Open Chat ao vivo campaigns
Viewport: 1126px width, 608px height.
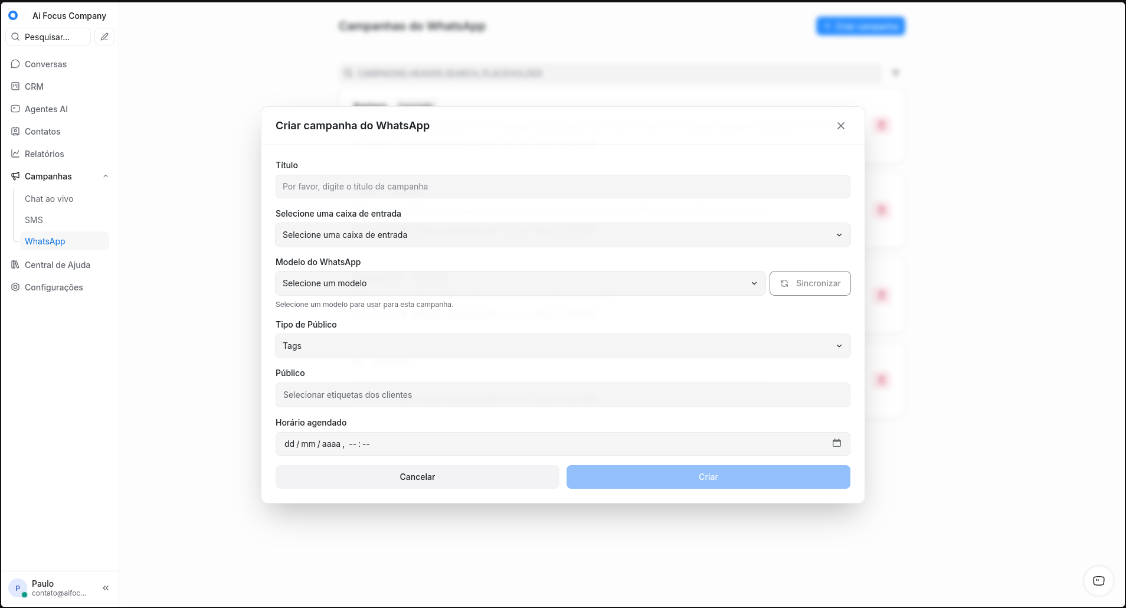coord(49,199)
